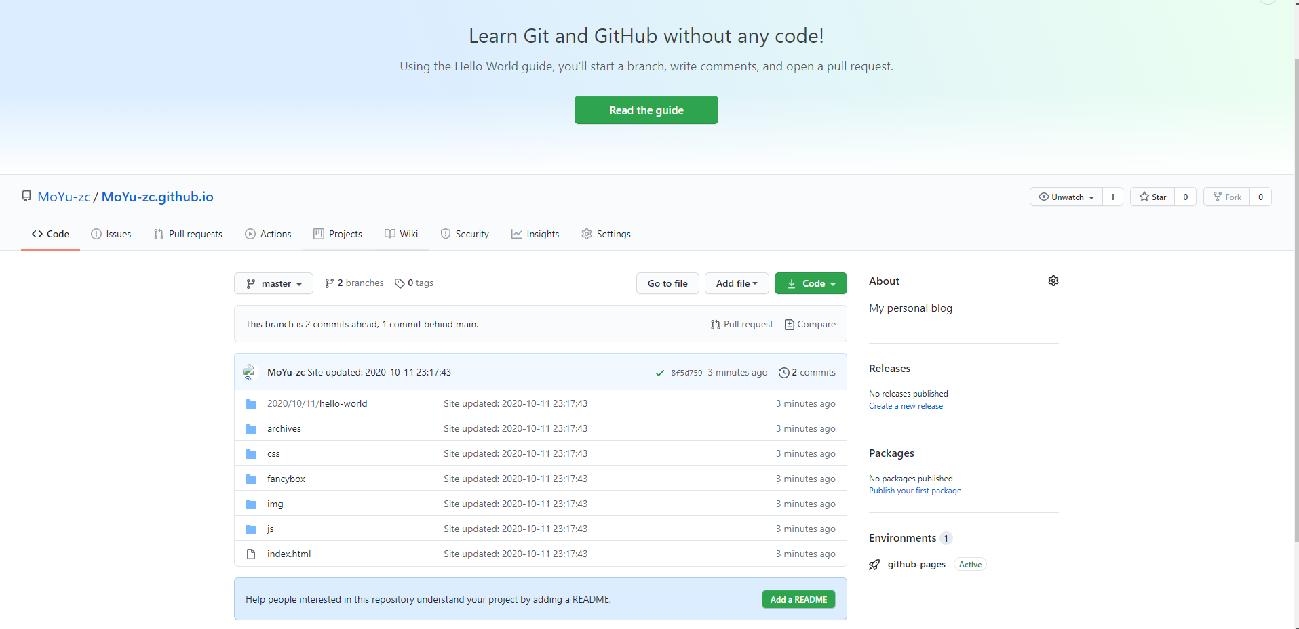Open the Pull requests tab
Image resolution: width=1299 pixels, height=629 pixels.
pyautogui.click(x=188, y=234)
